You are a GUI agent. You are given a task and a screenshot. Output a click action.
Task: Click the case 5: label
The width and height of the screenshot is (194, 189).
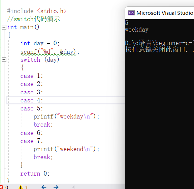click(x=32, y=108)
